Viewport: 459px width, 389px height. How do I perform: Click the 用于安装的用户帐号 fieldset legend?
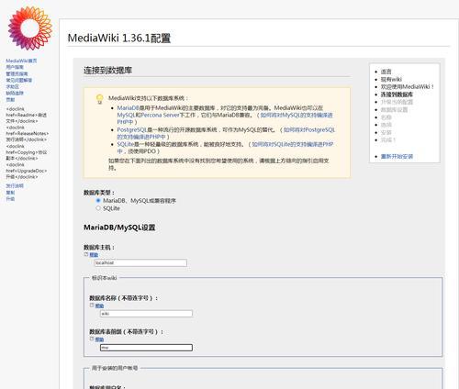click(115, 368)
